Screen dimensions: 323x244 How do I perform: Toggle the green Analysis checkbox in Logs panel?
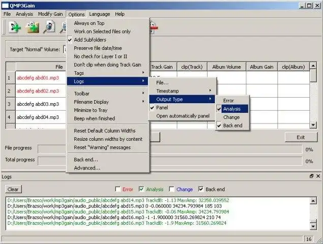(141, 189)
